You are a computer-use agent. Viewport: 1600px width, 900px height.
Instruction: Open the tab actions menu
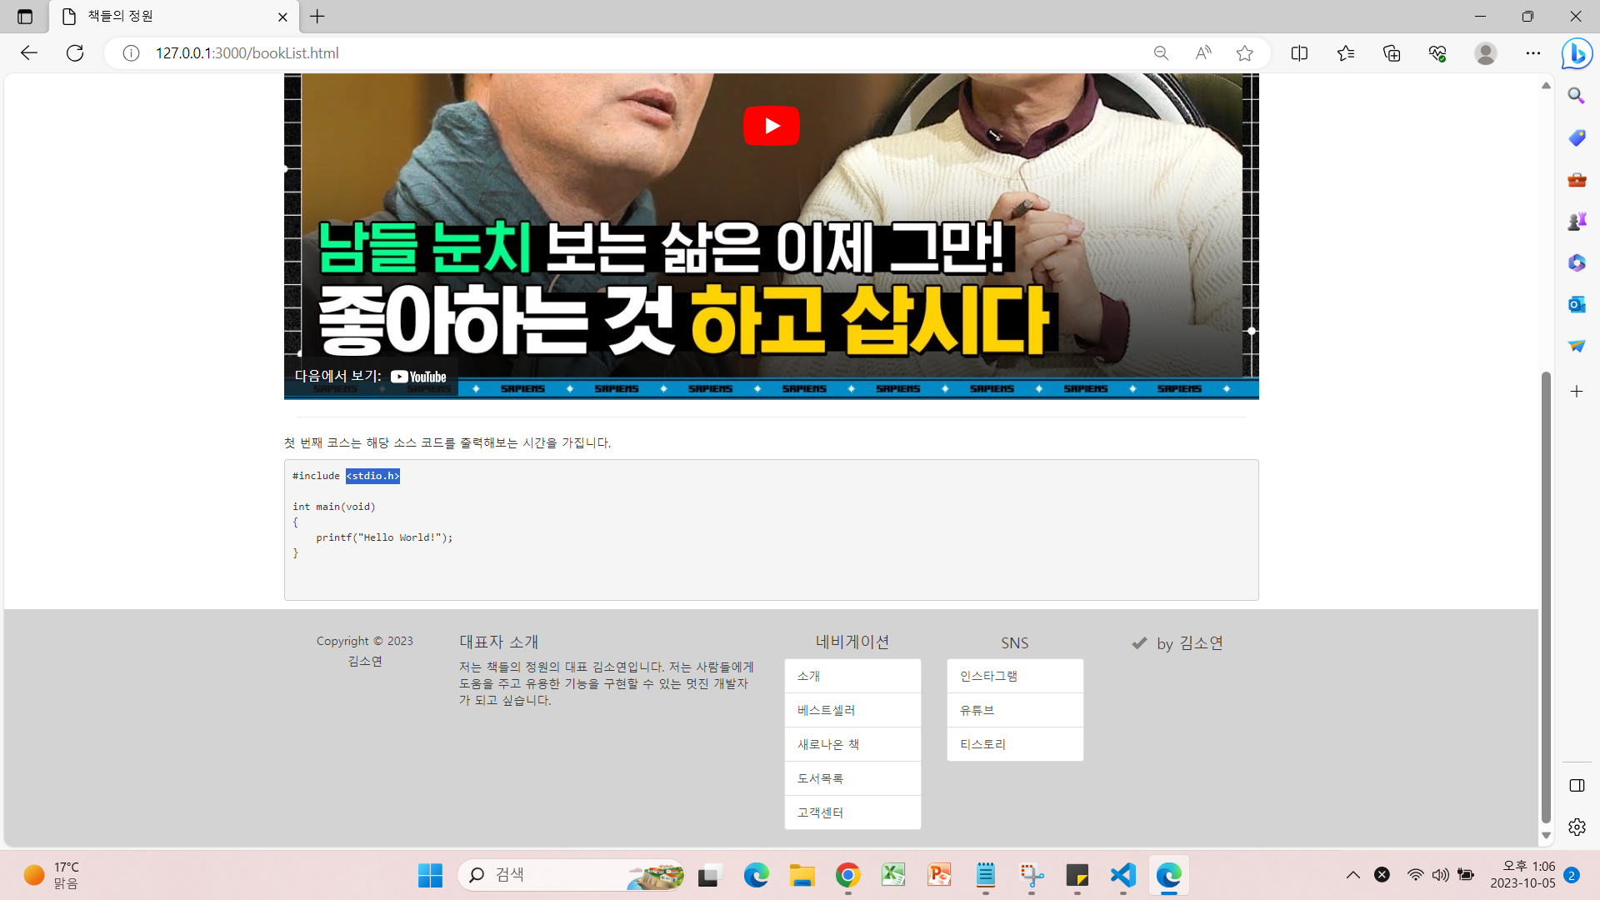click(25, 17)
